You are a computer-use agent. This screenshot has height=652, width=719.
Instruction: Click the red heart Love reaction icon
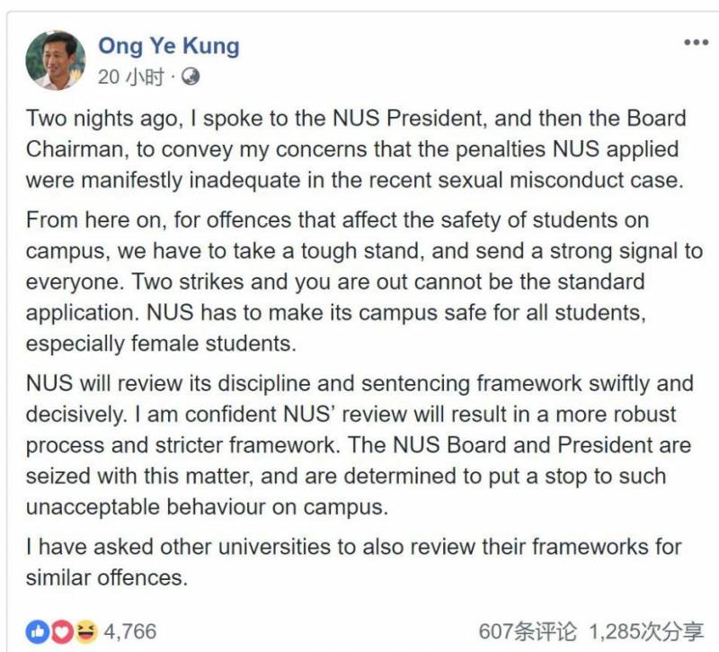click(62, 632)
